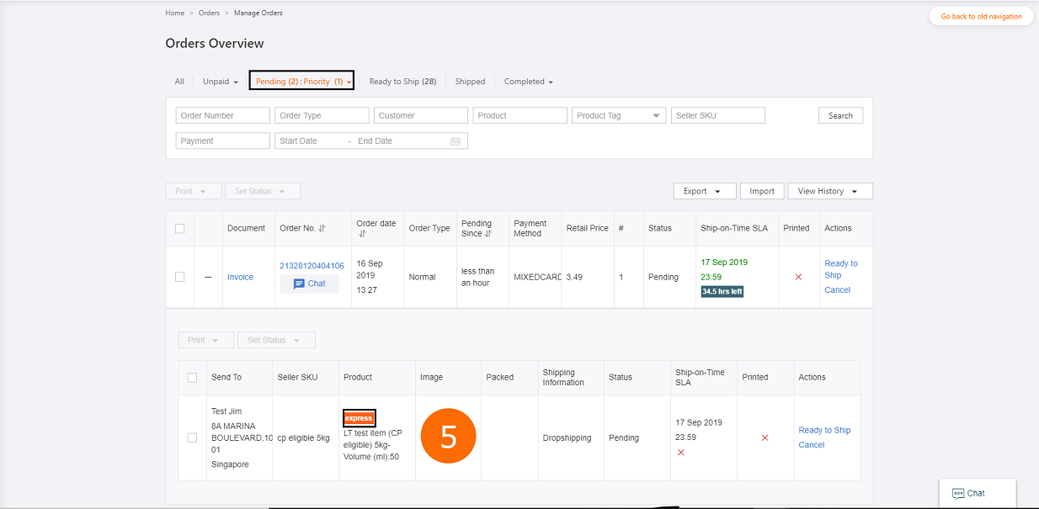This screenshot has height=509, width=1039.
Task: Click the orange product image thumbnail
Action: pos(448,437)
